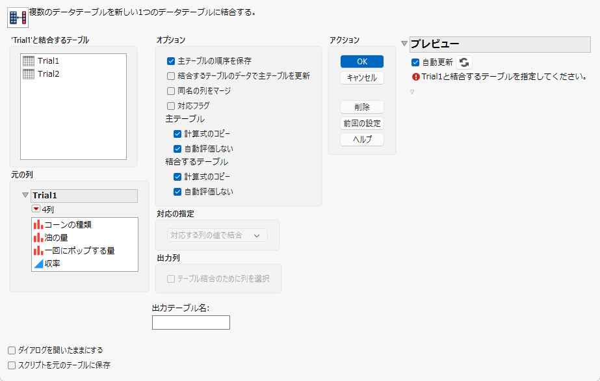Screen dimensions: 600x381
Task: Click the 削除 button
Action: 362,107
